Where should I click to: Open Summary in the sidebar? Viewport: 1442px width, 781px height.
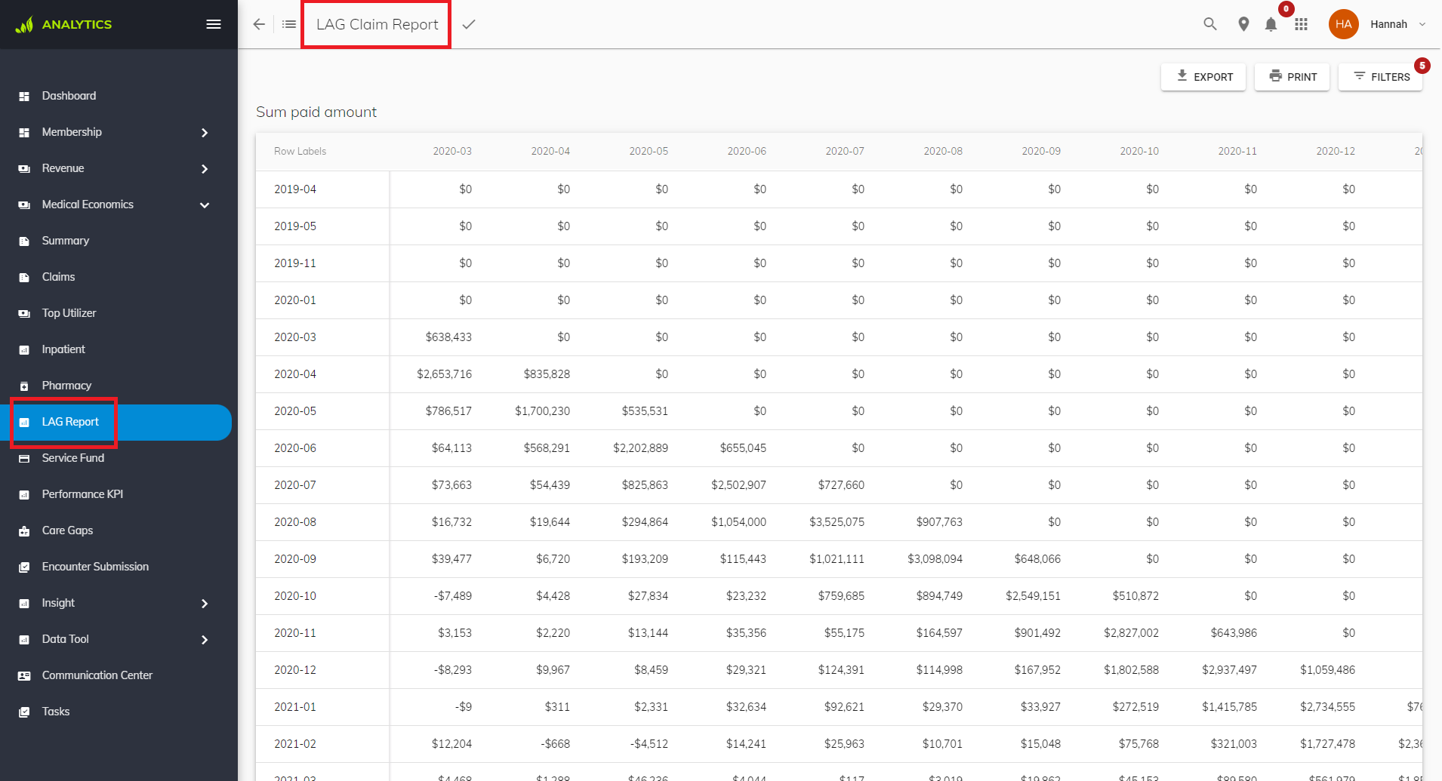(66, 241)
